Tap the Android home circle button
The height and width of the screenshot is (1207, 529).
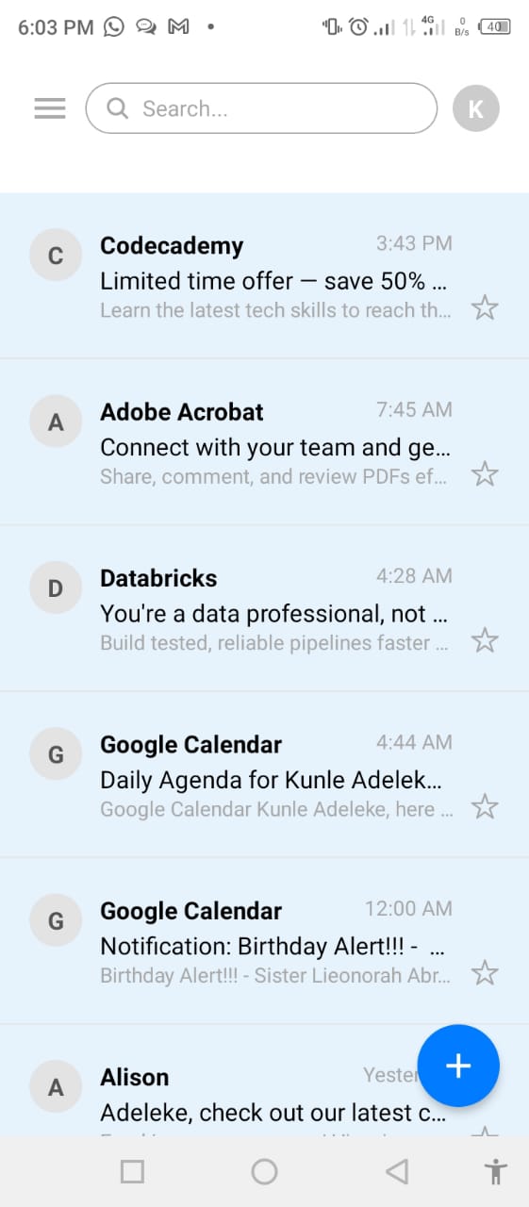point(264,1172)
